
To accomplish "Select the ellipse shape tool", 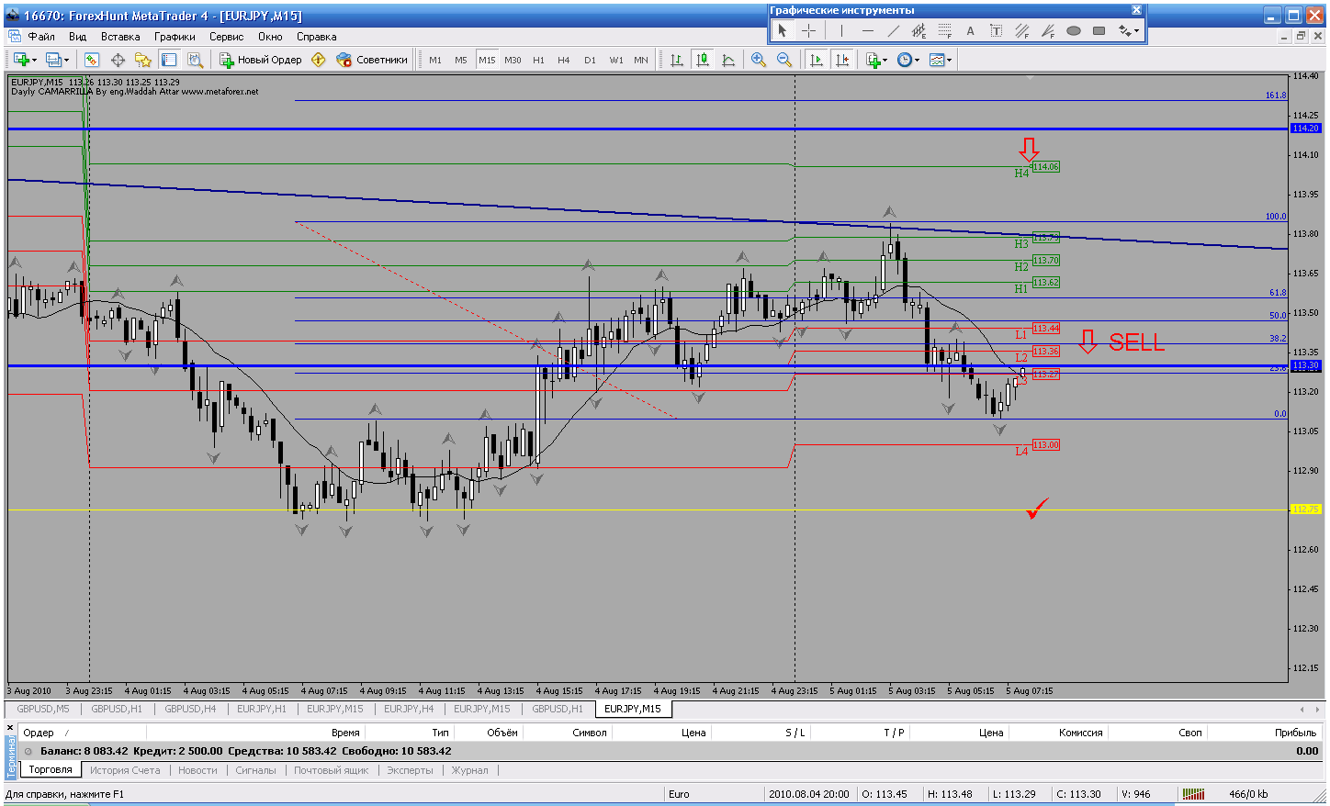I will 1073,30.
